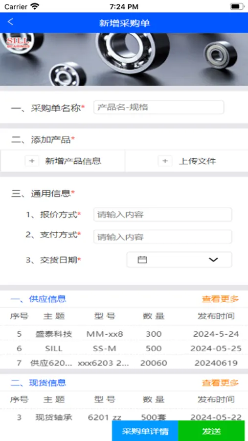Viewport: 248px width, 441px height.
Task: Focus the 支付方式 input field
Action: tap(163, 237)
